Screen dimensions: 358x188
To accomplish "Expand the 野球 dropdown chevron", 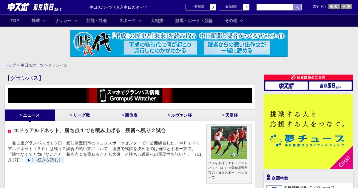I will pos(44,21).
